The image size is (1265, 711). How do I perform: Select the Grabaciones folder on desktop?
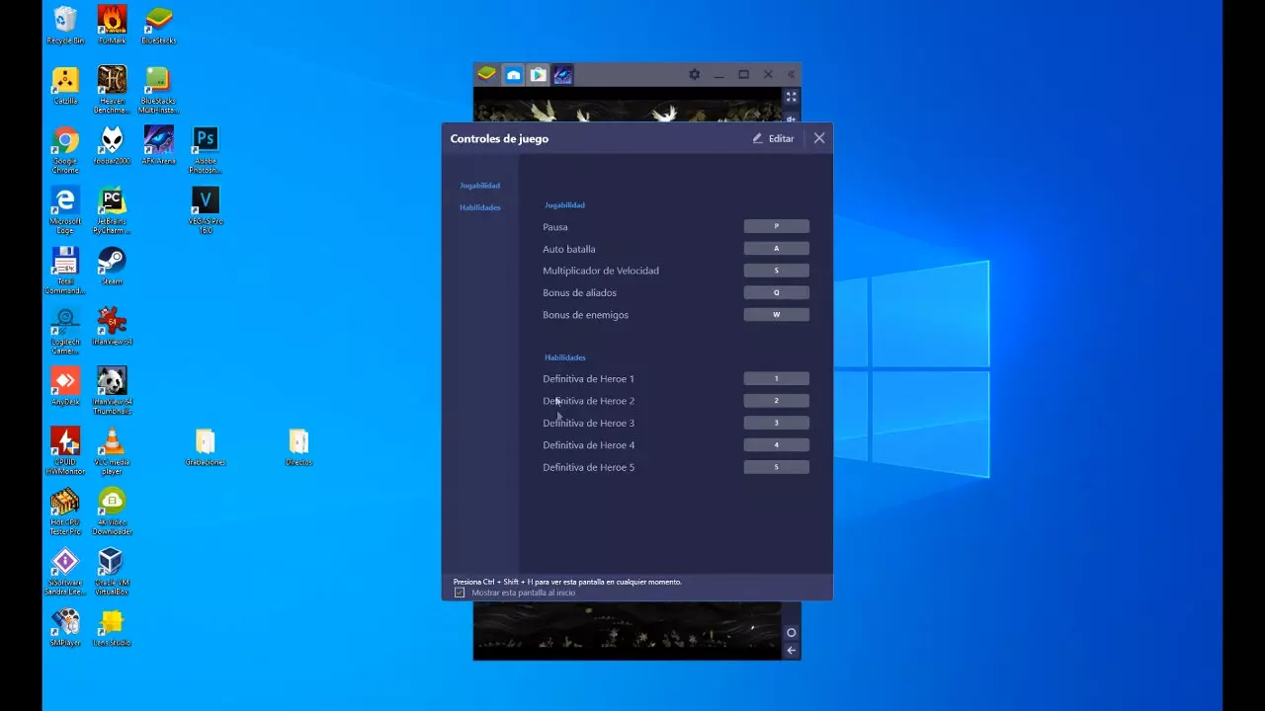[205, 446]
